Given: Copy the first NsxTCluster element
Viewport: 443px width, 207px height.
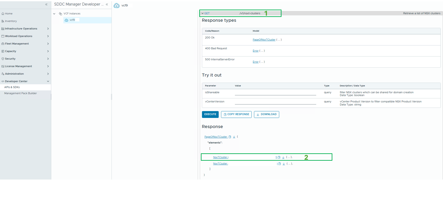Looking at the screenshot, I should [x=279, y=157].
